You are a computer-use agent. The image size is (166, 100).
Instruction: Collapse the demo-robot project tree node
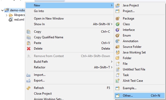(2, 10)
